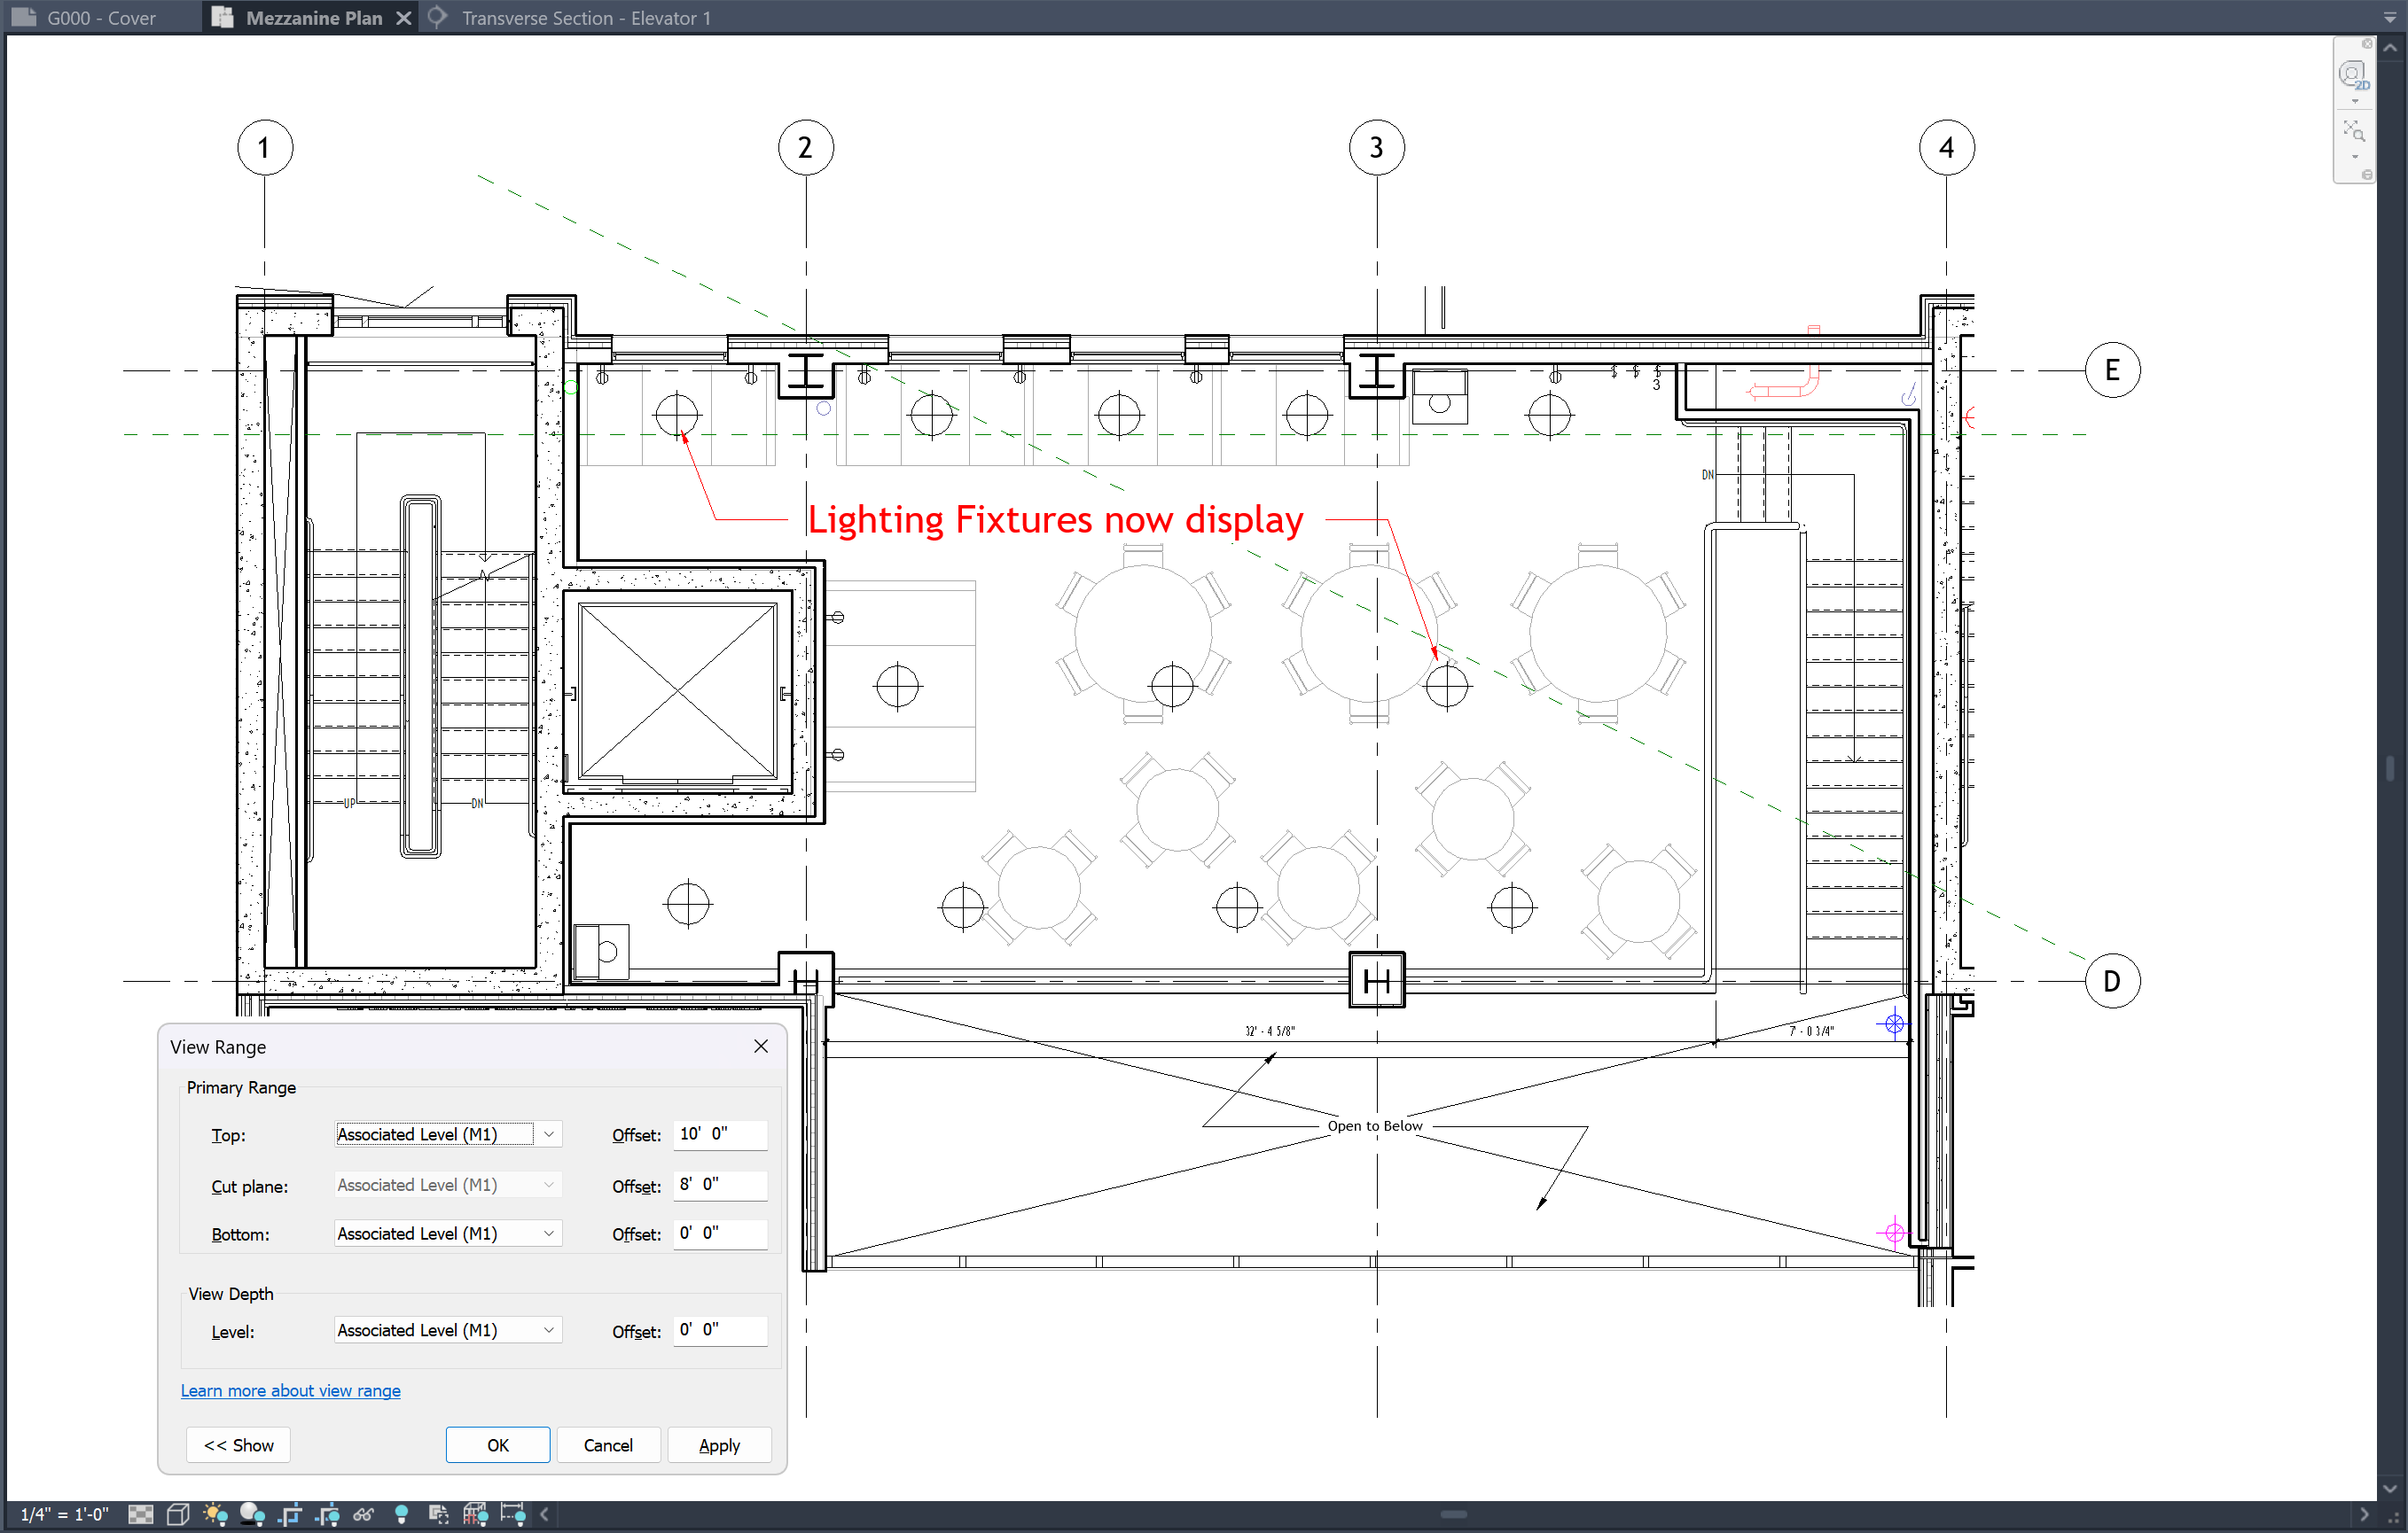Screen dimensions: 2408x1533
Task: Open the Detail Level view control
Action: (140, 1514)
